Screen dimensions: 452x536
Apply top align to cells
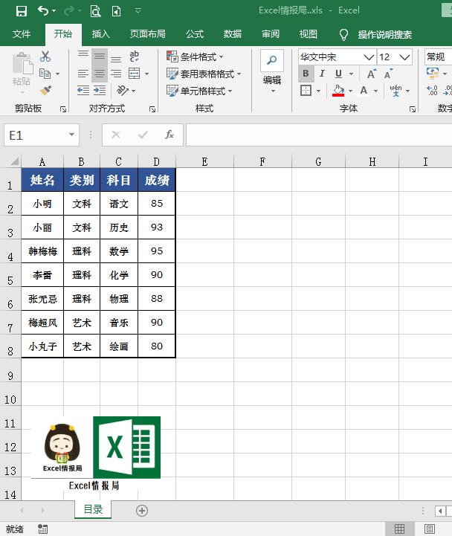83,55
